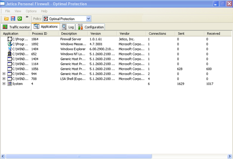Go to the Configuration tab
The height and width of the screenshot is (159, 233).
point(91,27)
